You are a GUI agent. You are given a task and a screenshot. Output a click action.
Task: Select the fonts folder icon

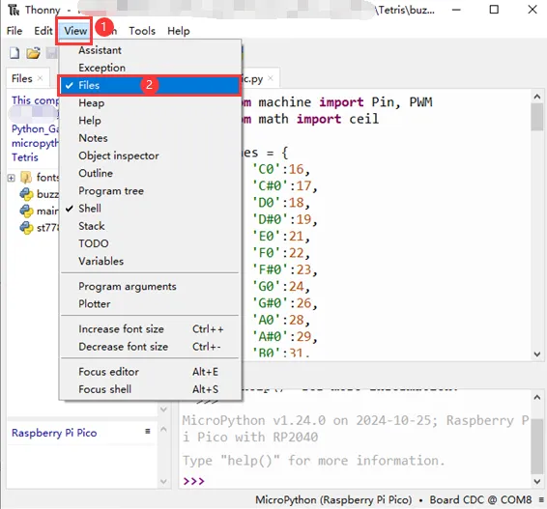(26, 178)
